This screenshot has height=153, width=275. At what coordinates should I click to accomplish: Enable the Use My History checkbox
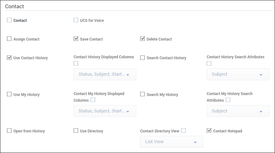[9, 94]
